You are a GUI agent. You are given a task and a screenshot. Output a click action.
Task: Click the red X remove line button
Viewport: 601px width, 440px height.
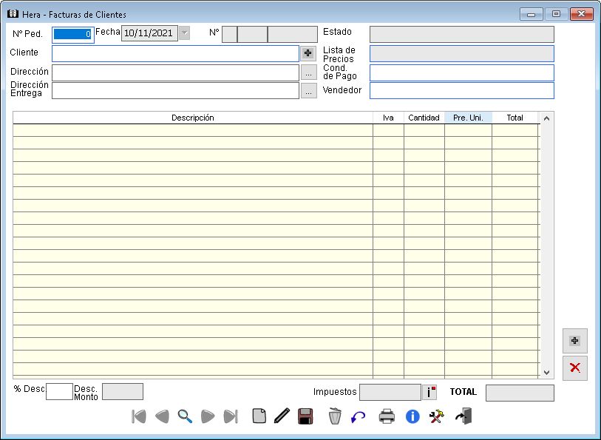(x=574, y=368)
